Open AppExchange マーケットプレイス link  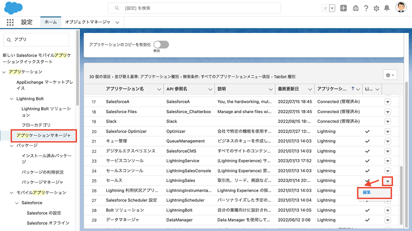44,85
